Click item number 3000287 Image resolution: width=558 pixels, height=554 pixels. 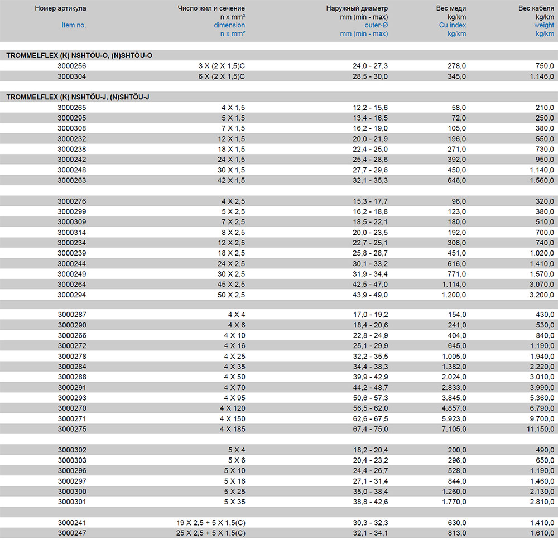pyautogui.click(x=72, y=315)
